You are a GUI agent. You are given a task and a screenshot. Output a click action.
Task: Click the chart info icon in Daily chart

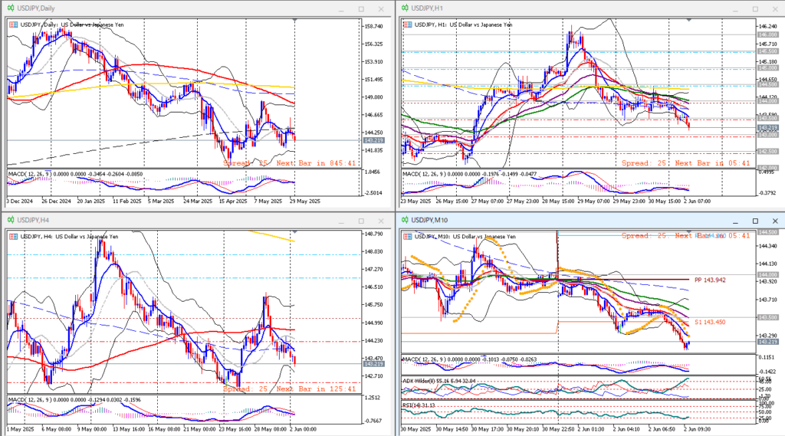tap(14, 25)
